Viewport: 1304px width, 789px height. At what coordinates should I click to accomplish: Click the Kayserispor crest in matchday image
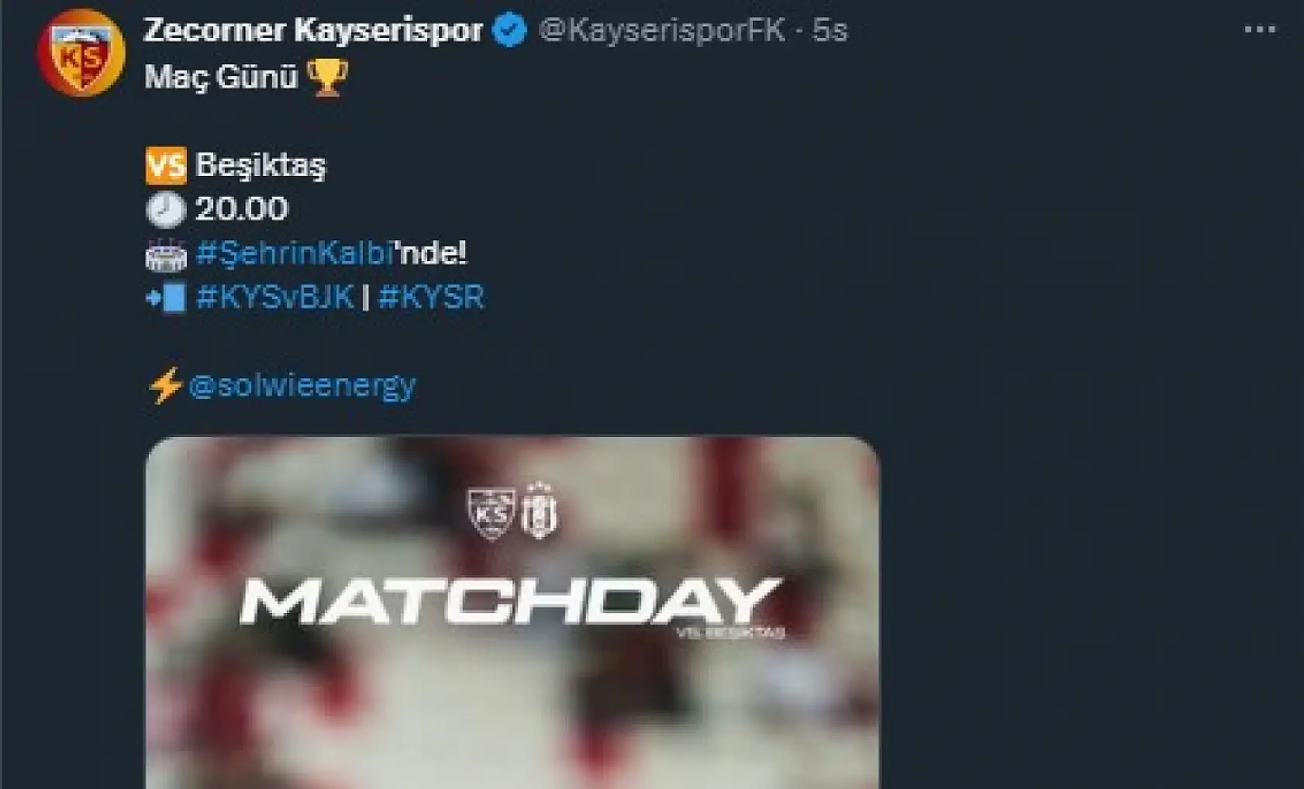(x=492, y=512)
